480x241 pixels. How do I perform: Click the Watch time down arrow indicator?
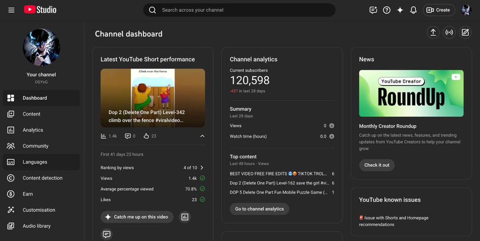tap(332, 136)
